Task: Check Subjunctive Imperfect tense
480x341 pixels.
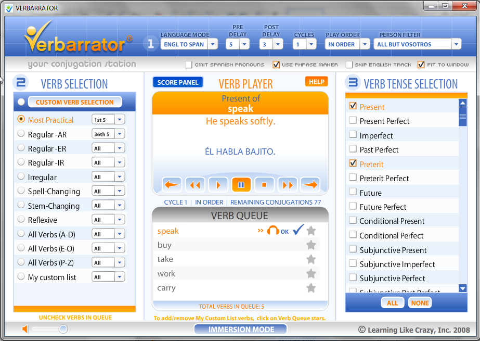Action: click(x=353, y=263)
